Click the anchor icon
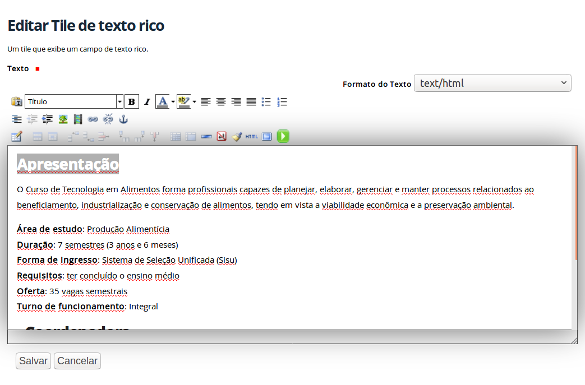The width and height of the screenshot is (585, 385). point(124,119)
